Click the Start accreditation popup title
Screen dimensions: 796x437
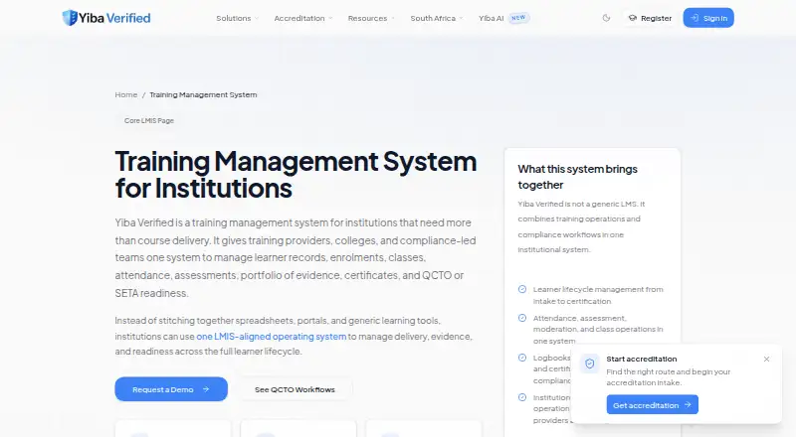point(641,359)
